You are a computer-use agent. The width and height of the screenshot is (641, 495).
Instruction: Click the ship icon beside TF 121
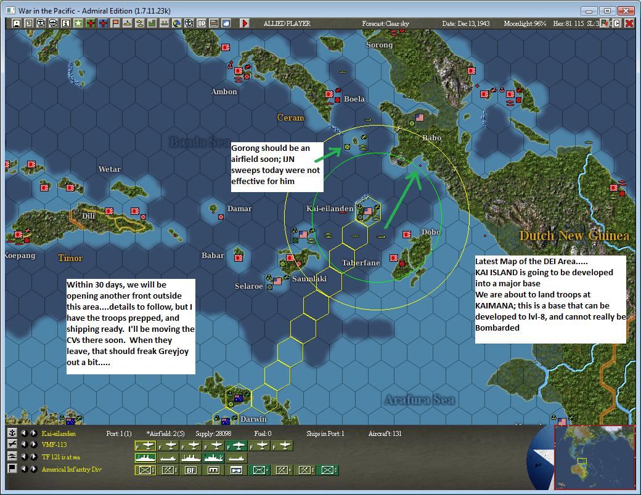coord(12,456)
